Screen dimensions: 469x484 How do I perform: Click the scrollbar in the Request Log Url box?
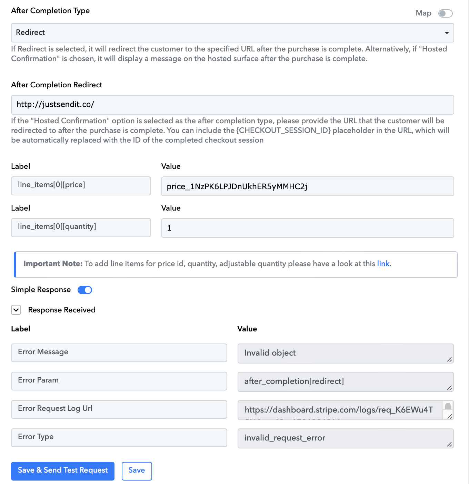448,406
